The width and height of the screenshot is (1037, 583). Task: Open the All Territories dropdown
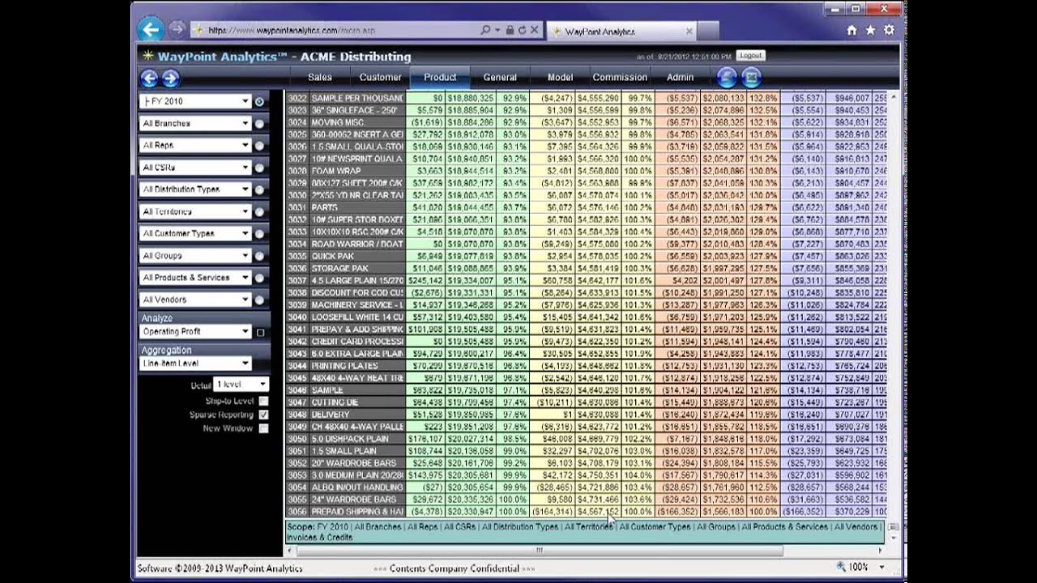194,211
